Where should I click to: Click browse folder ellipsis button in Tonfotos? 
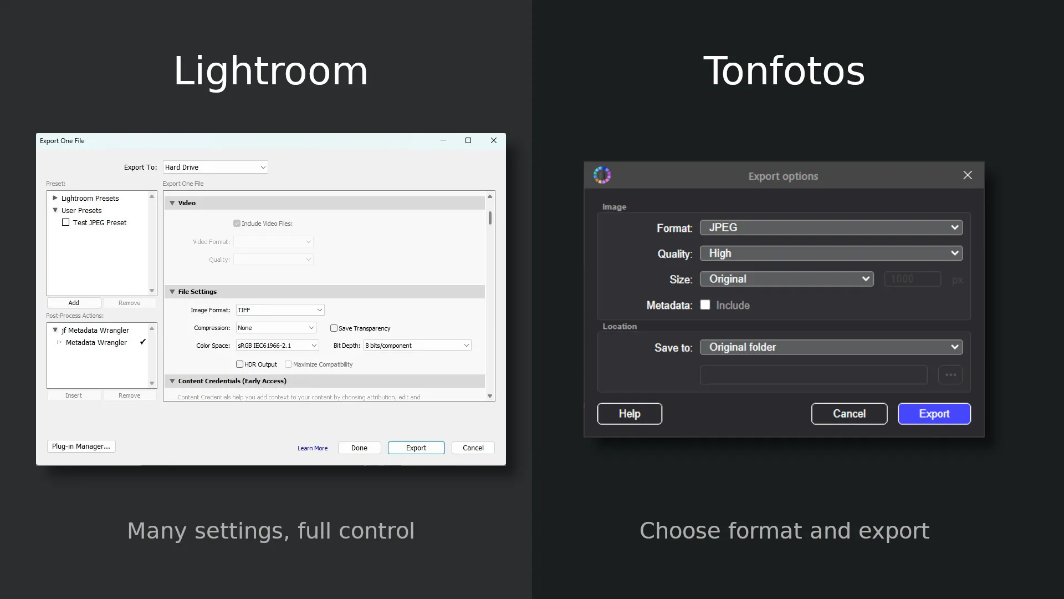pyautogui.click(x=950, y=375)
